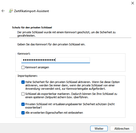Click the label text 'Kennwort anzeigen'
Image resolution: width=136 pixels, height=133 pixels.
37,67
